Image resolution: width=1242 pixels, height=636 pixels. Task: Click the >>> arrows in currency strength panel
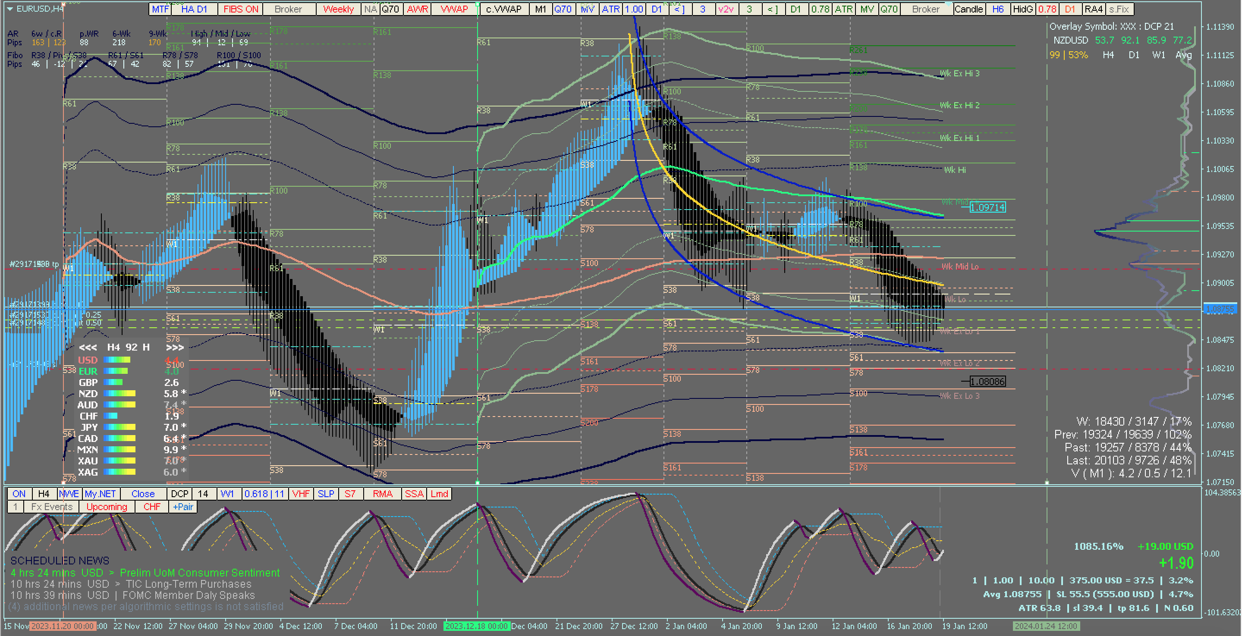point(175,348)
